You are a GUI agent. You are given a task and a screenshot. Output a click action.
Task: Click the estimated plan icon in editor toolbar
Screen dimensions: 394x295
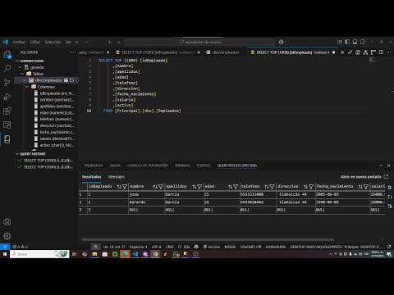[x=365, y=52]
